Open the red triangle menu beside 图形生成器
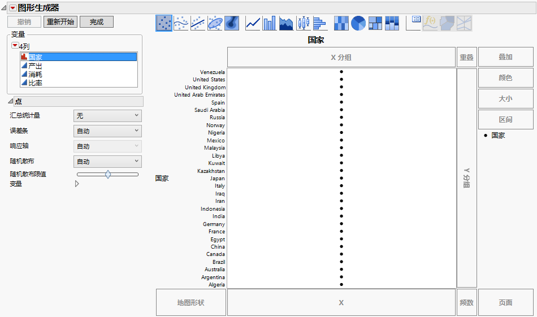Image resolution: width=537 pixels, height=317 pixels. point(12,8)
